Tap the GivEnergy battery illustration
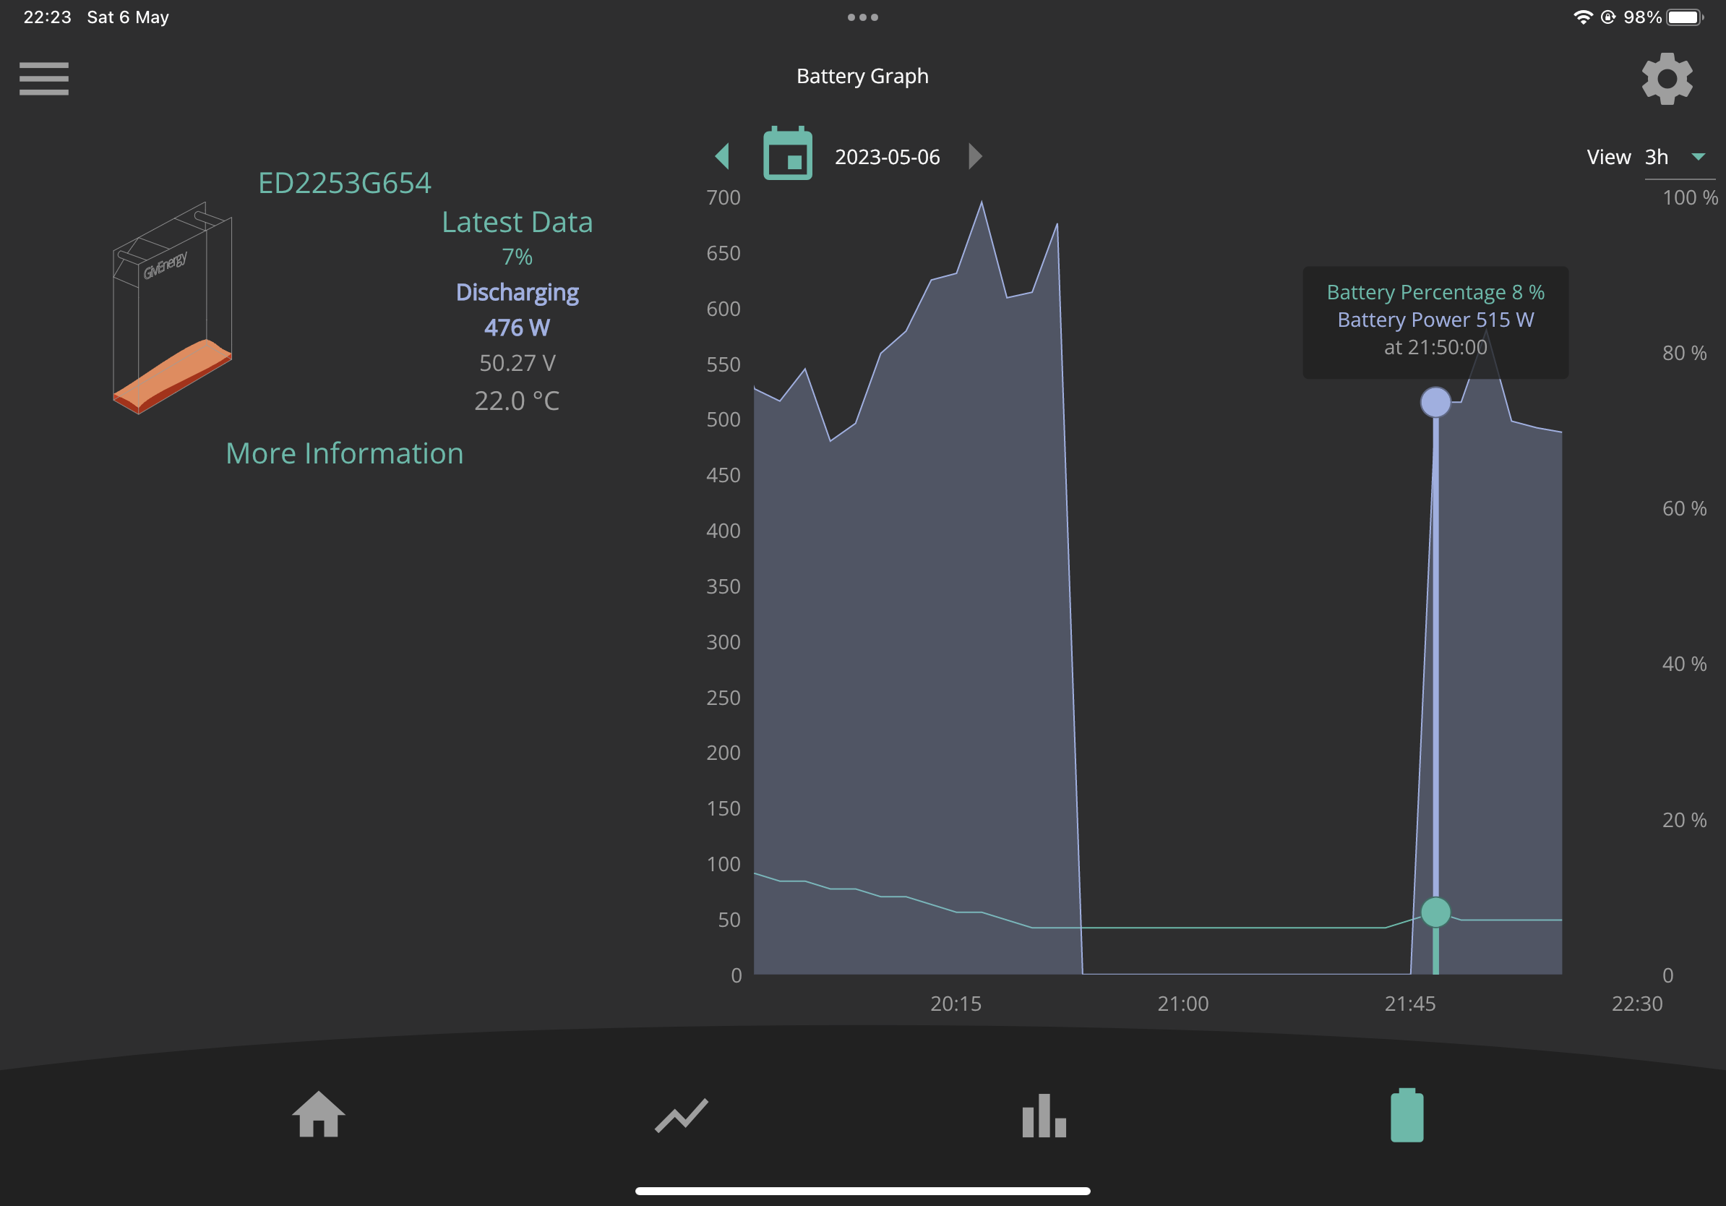This screenshot has height=1206, width=1726. [172, 307]
